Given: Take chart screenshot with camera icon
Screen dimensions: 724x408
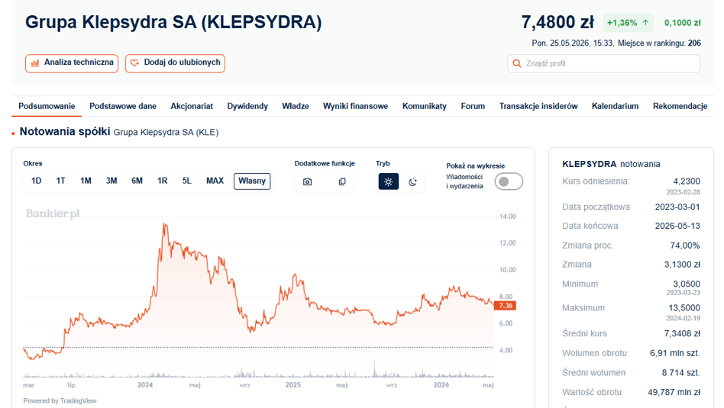Looking at the screenshot, I should click(307, 182).
